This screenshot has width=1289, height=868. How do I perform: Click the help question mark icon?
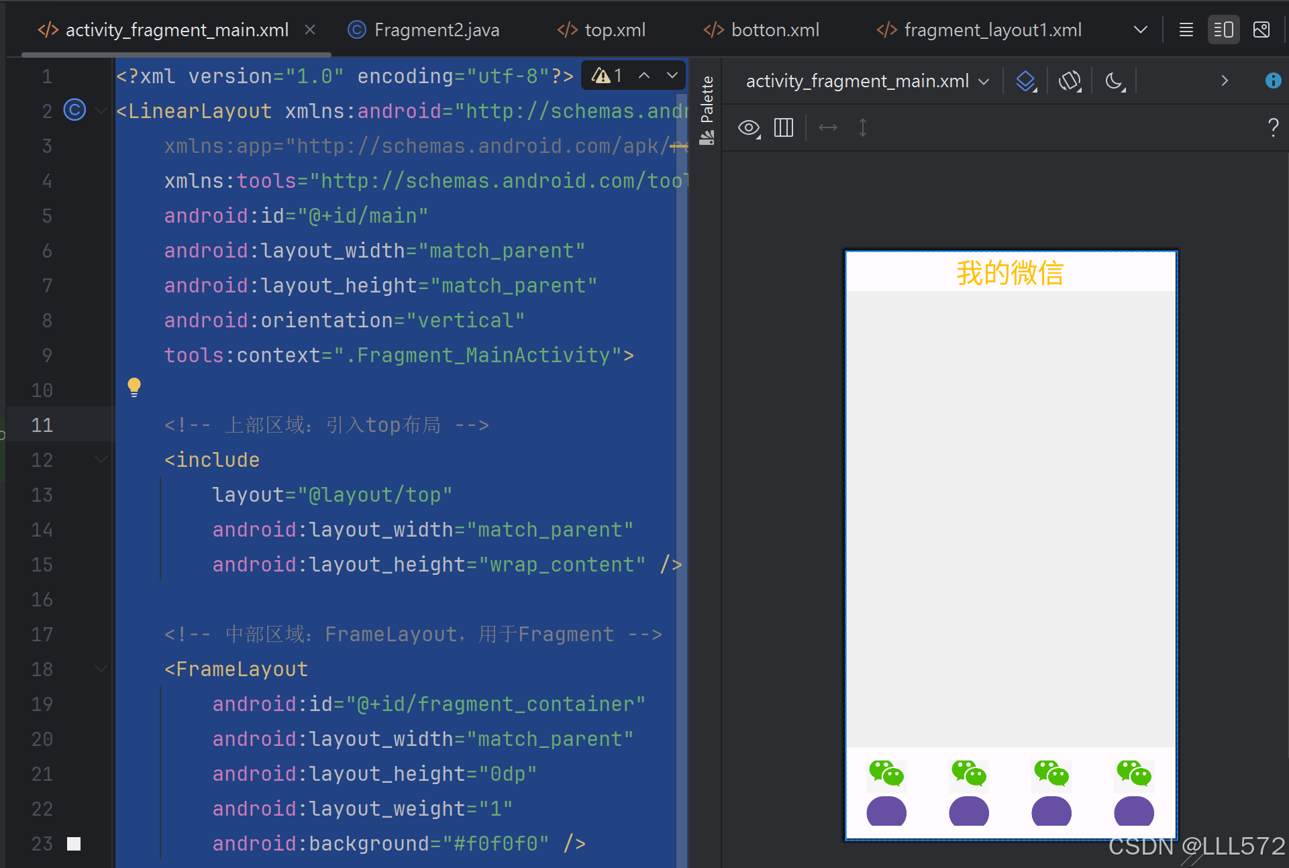1273,127
